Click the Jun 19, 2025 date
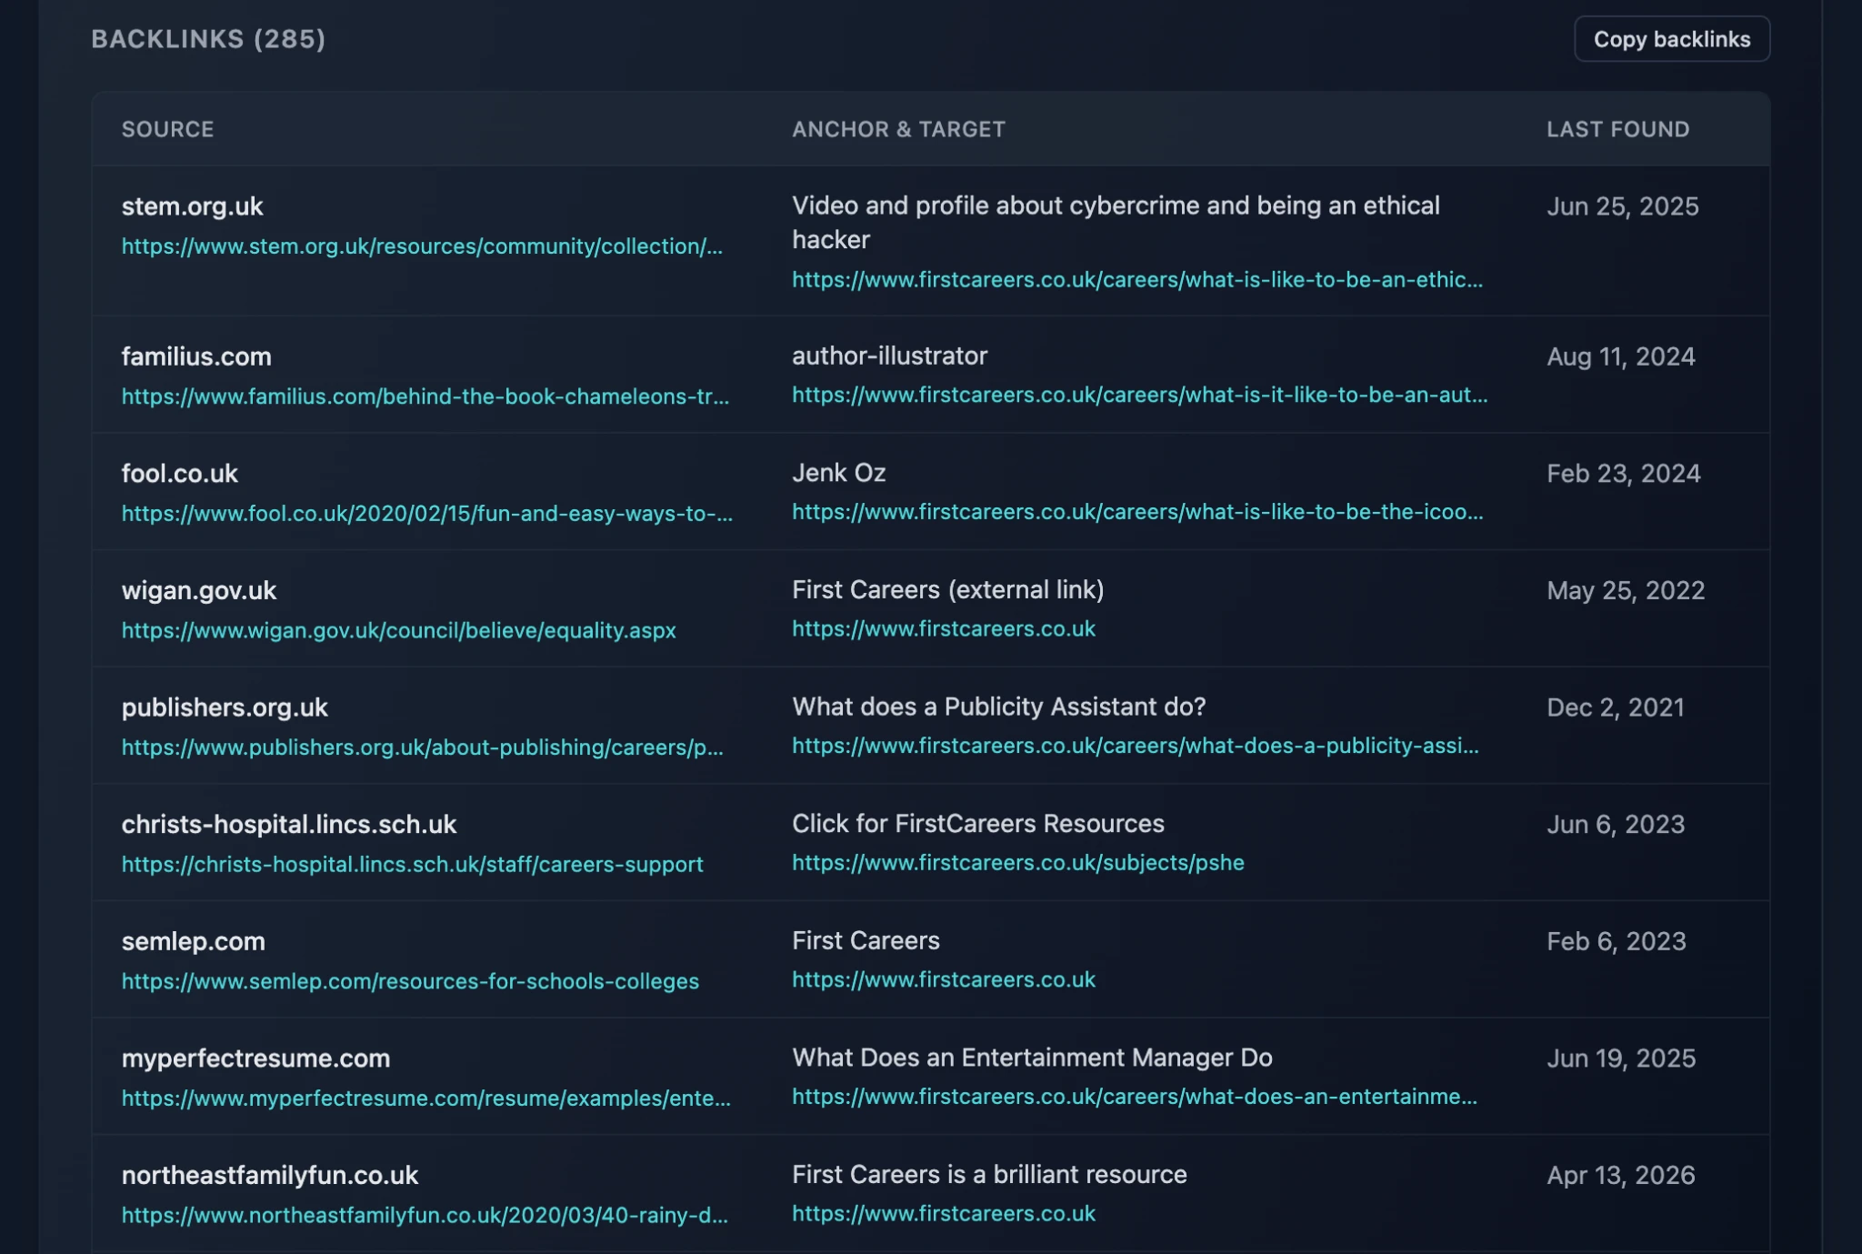1862x1254 pixels. 1620,1058
